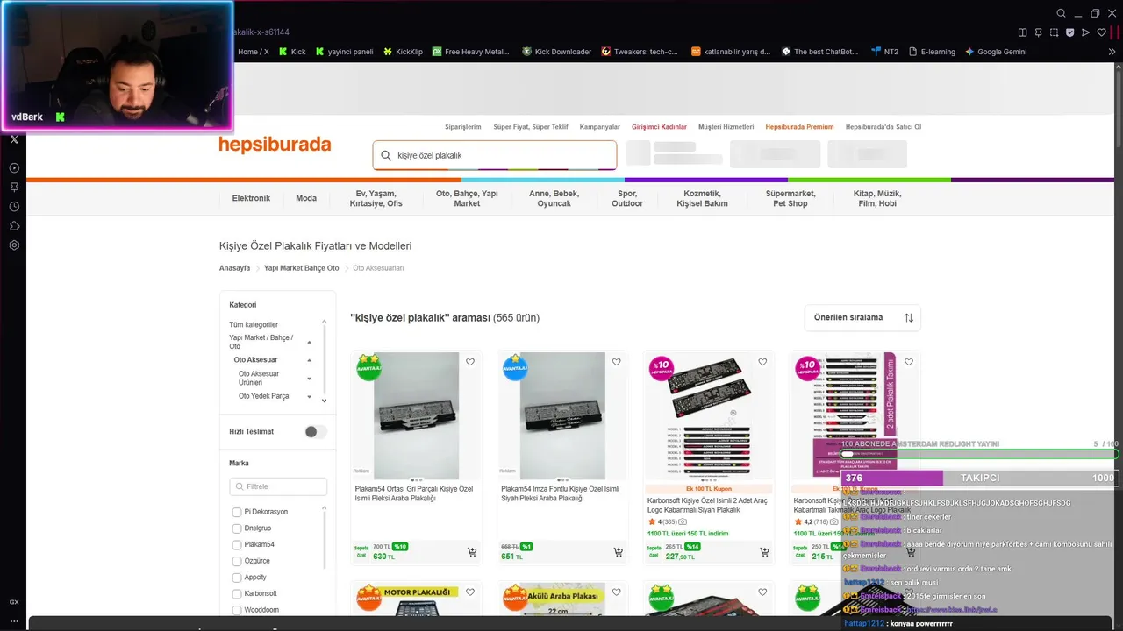Open the history clock icon in sidebar

pos(14,206)
